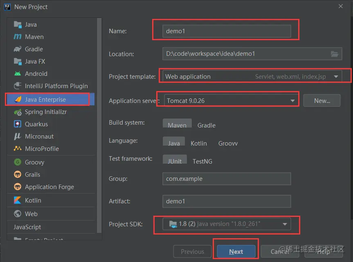
Task: Click the Maven 'm' icon
Action: click(18, 36)
